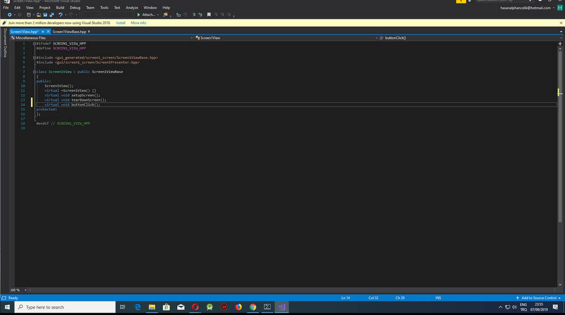Viewport: 565px width, 315px height.
Task: Open the Action Center notifications icon
Action: pyautogui.click(x=555, y=307)
